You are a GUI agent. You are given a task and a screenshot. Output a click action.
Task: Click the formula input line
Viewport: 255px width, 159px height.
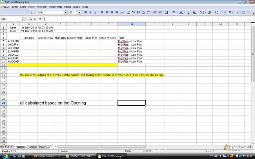click(x=149, y=19)
